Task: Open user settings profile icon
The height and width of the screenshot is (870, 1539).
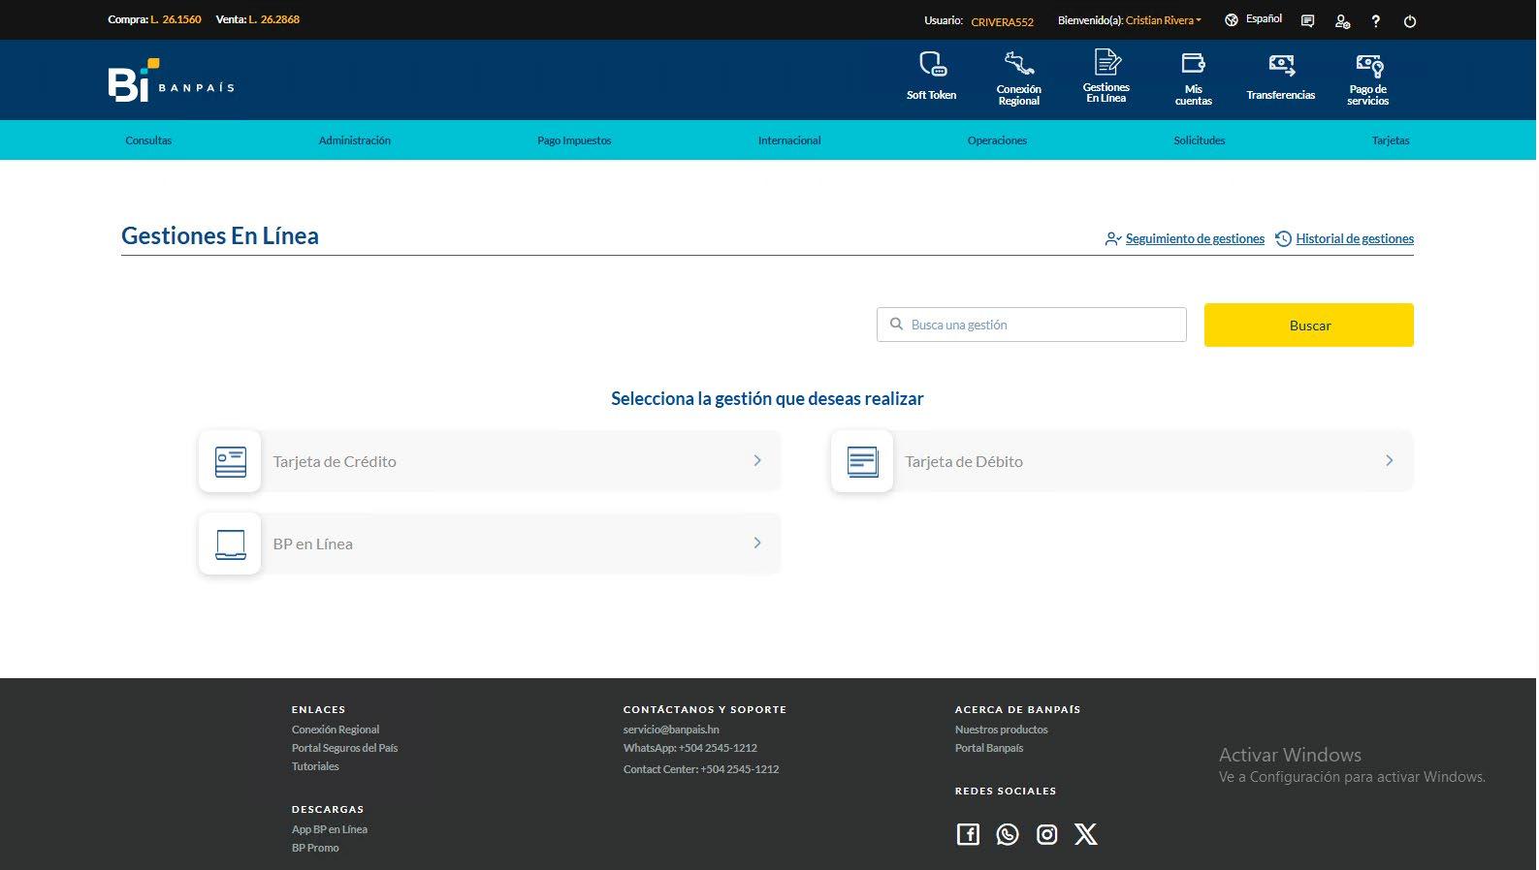Action: [1342, 20]
